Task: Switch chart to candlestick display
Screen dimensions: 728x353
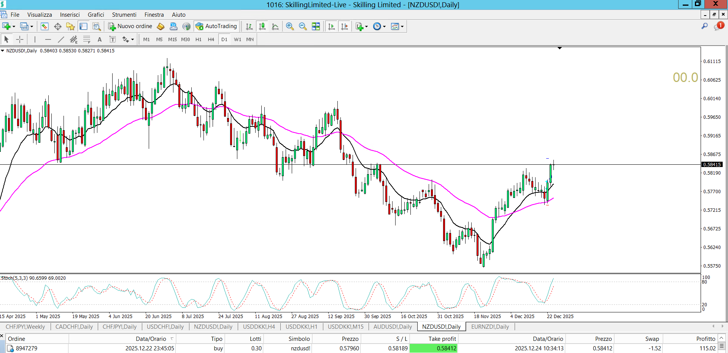Action: pos(262,26)
